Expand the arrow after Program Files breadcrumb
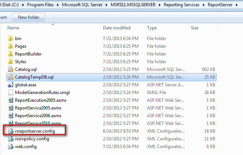This screenshot has height=155, width=243. 58,5
